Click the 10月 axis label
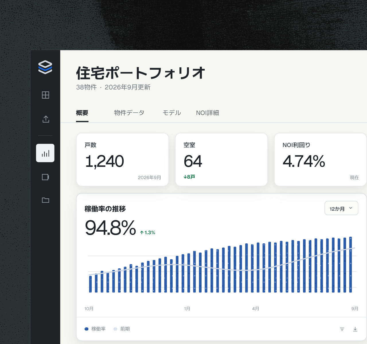This screenshot has width=367, height=344. pos(89,309)
